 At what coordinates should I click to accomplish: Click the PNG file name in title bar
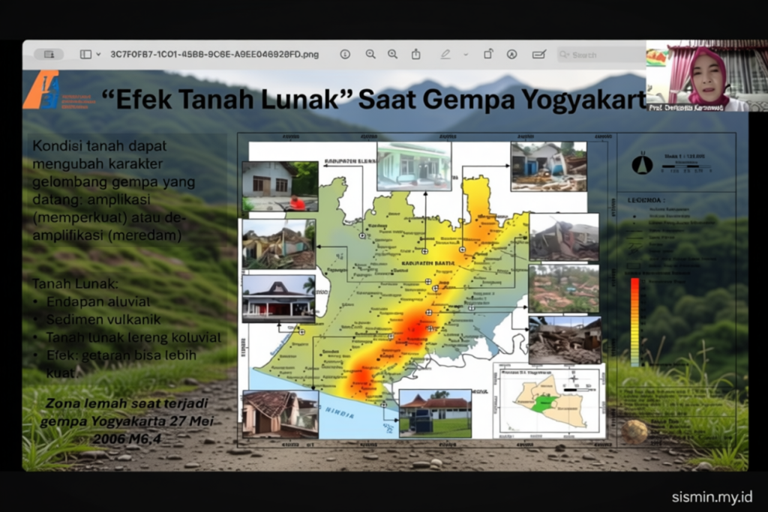[x=214, y=55]
